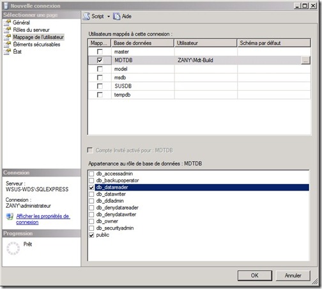Click the Utilisateur column header
The image size is (322, 289).
click(x=206, y=43)
